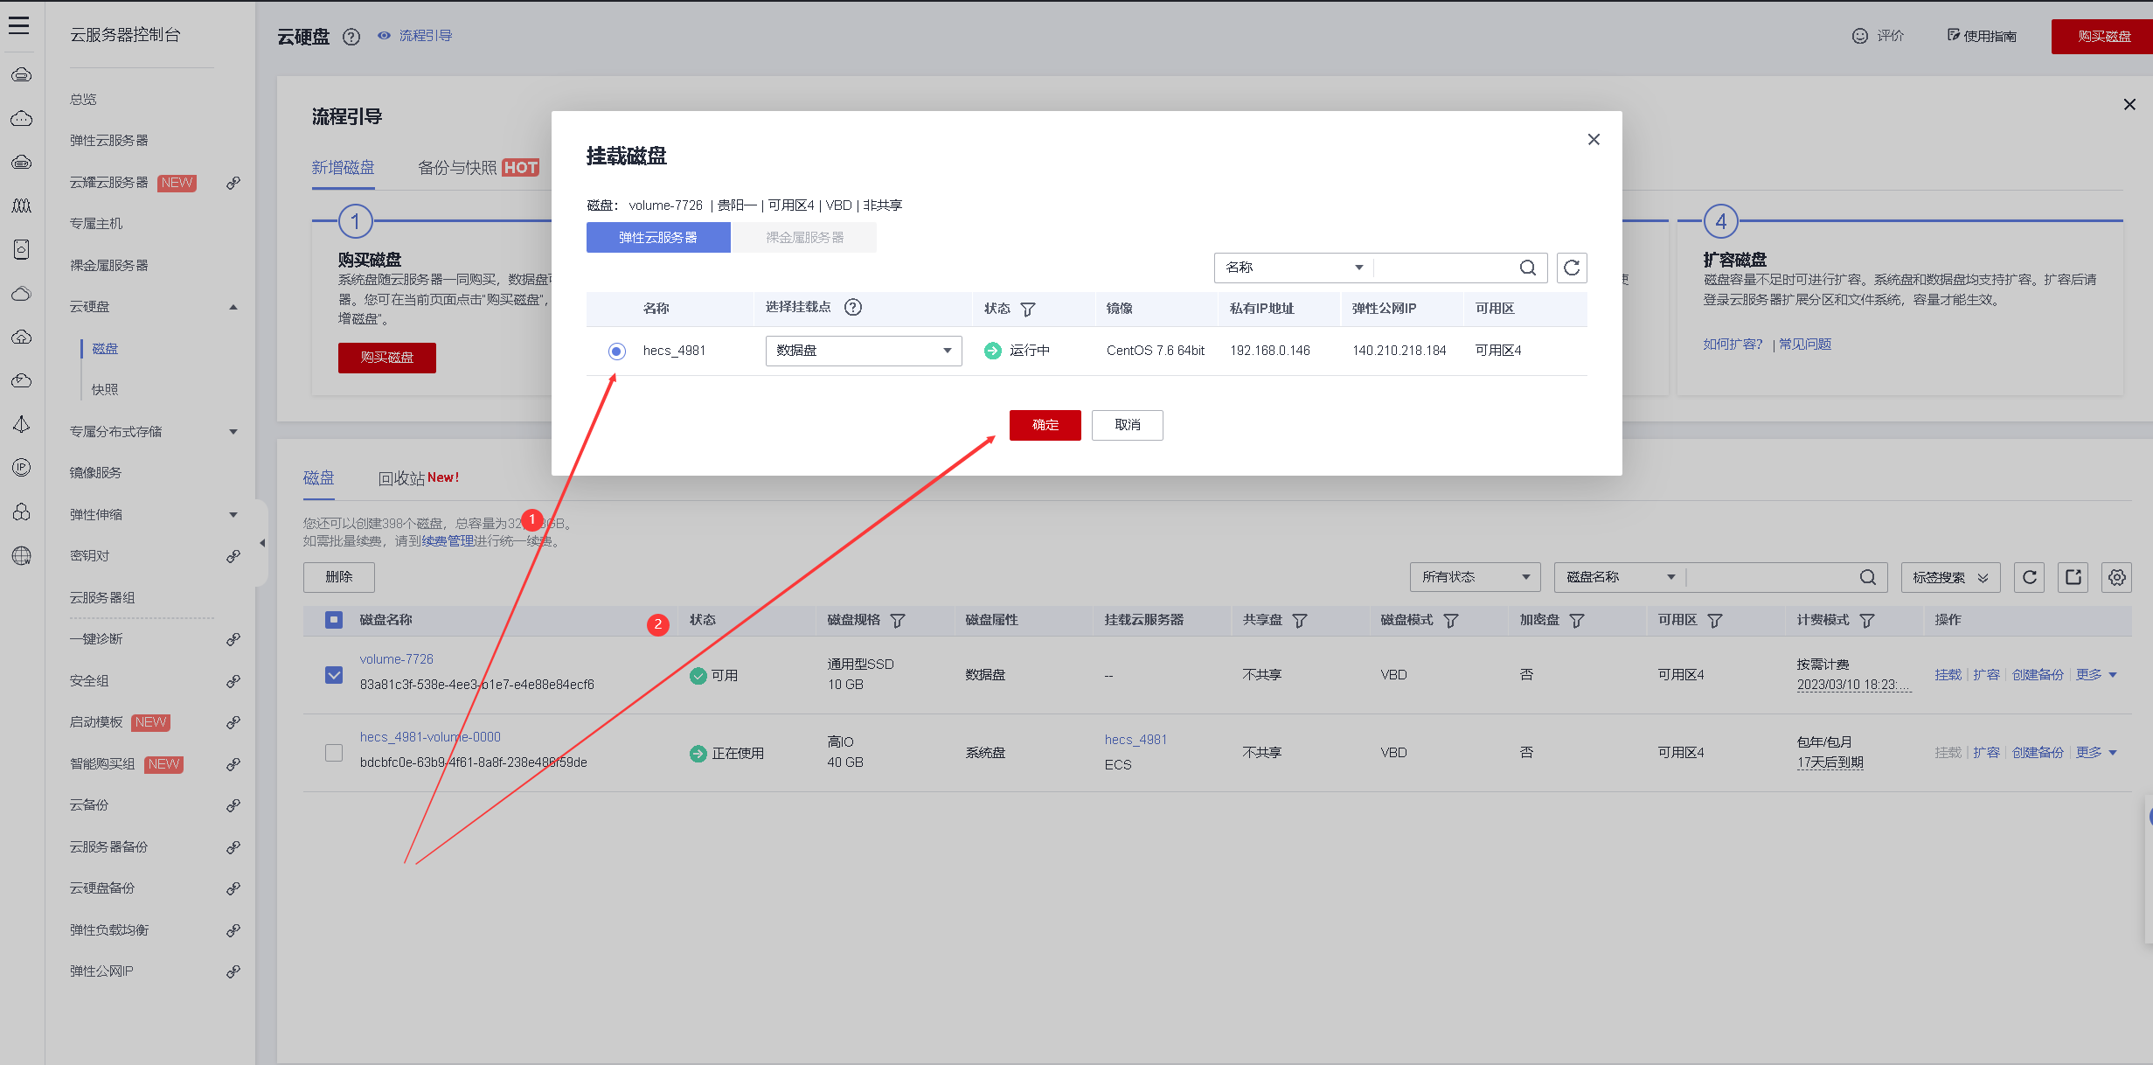Click the 磁盘规格 column filter icon
Image resolution: width=2153 pixels, height=1065 pixels.
[x=897, y=621]
